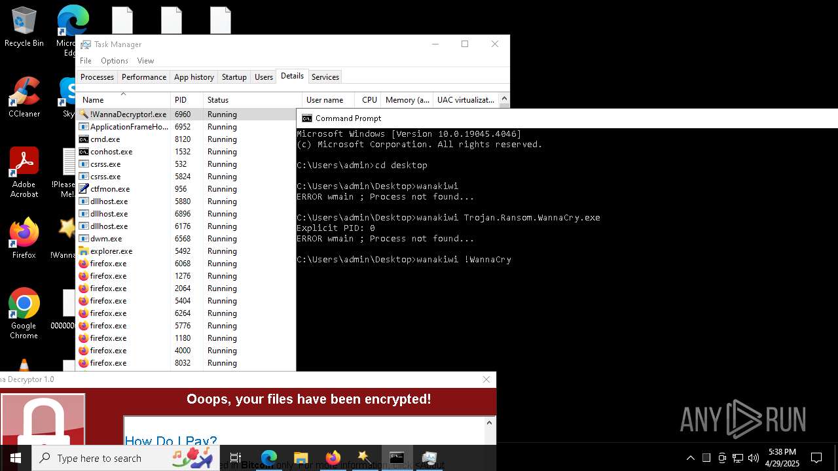The width and height of the screenshot is (838, 471).
Task: Select the dwm.exe process row
Action: click(186, 239)
